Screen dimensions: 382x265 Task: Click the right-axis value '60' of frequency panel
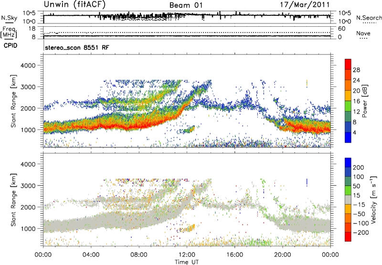pyautogui.click(x=341, y=29)
